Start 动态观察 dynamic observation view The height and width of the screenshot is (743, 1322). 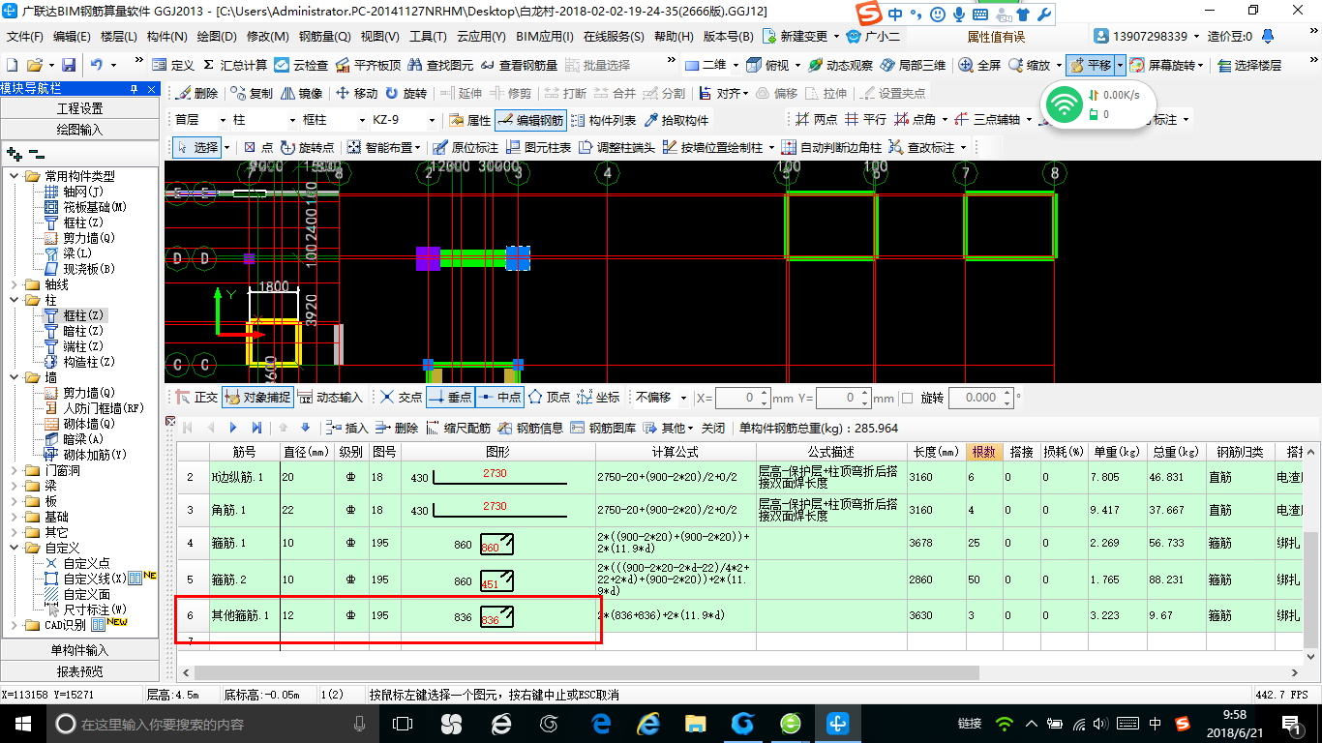(x=840, y=65)
